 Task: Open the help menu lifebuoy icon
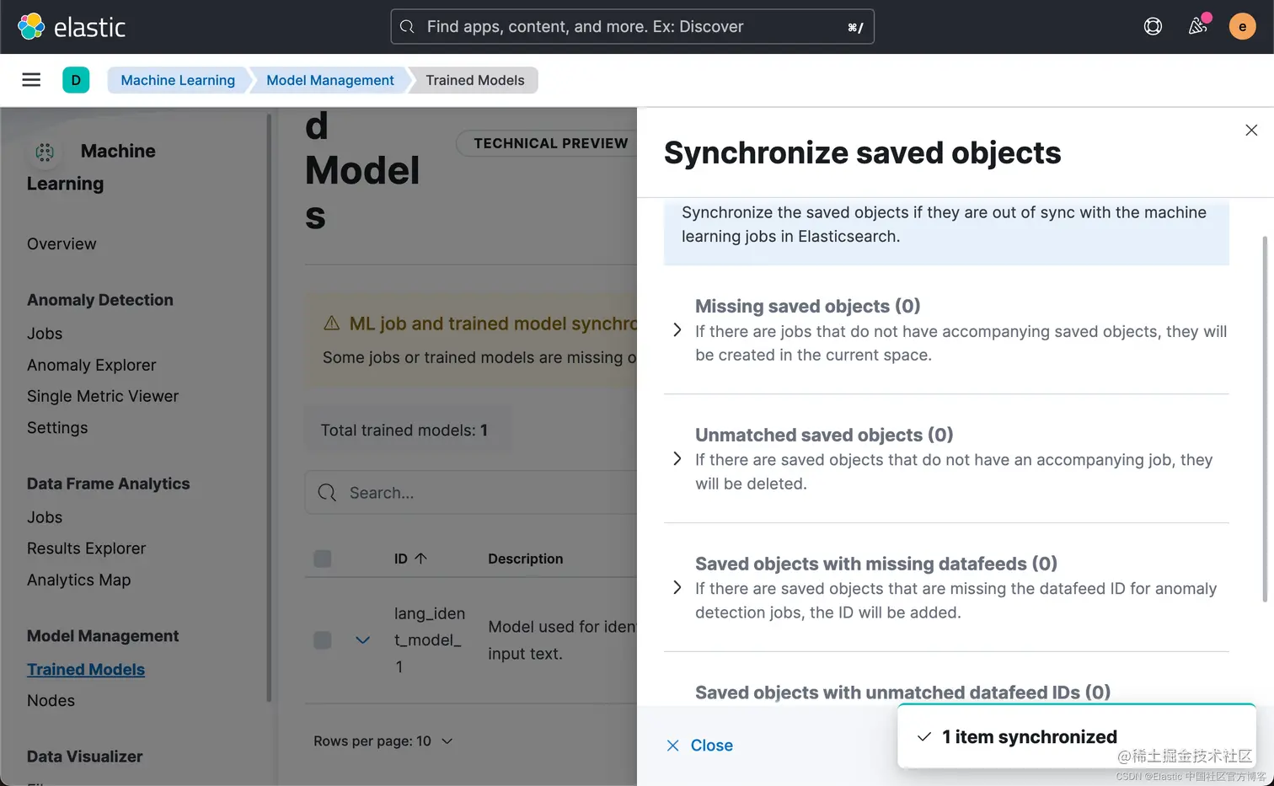coord(1153,27)
